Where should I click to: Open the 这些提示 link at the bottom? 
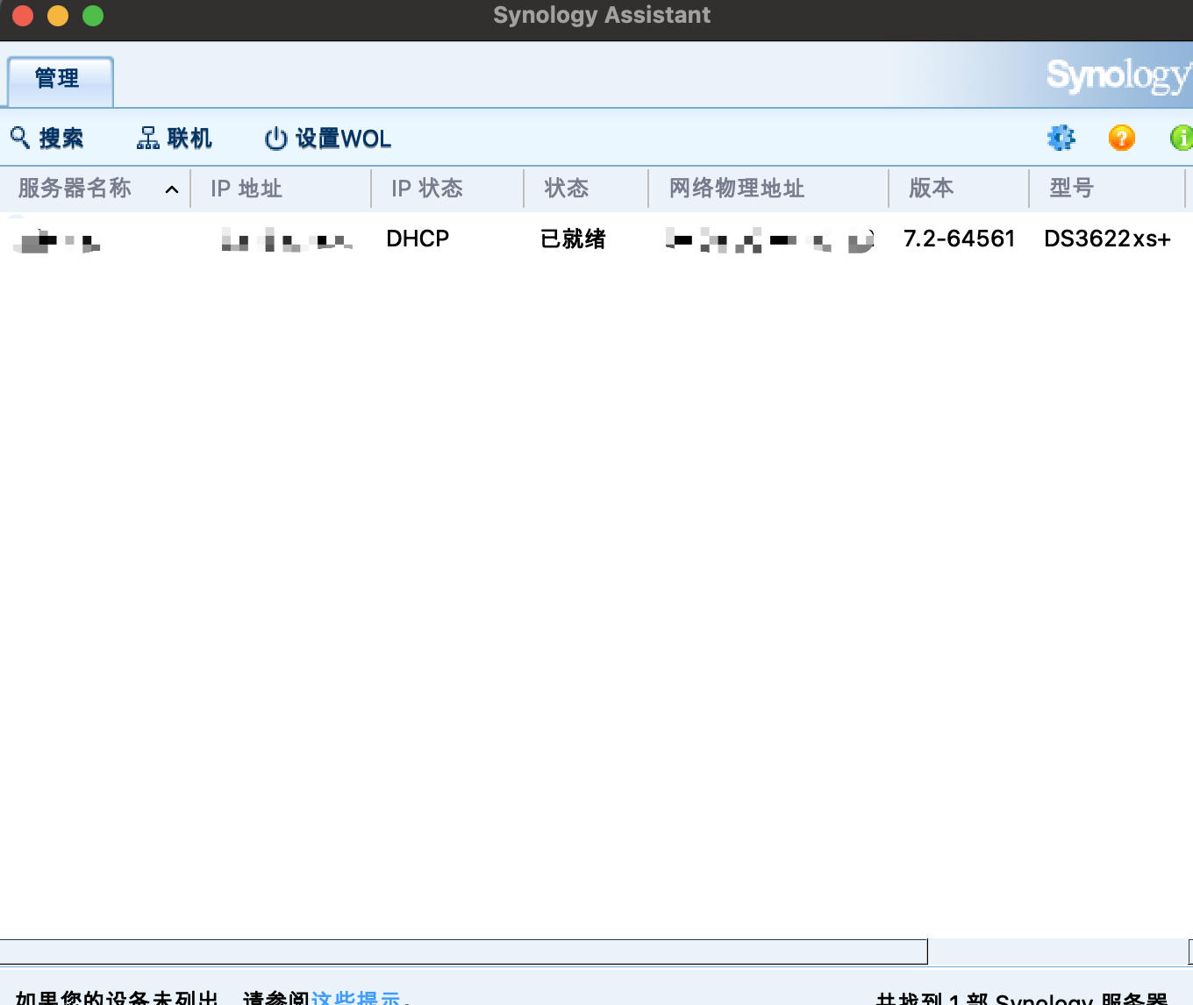pos(355,998)
